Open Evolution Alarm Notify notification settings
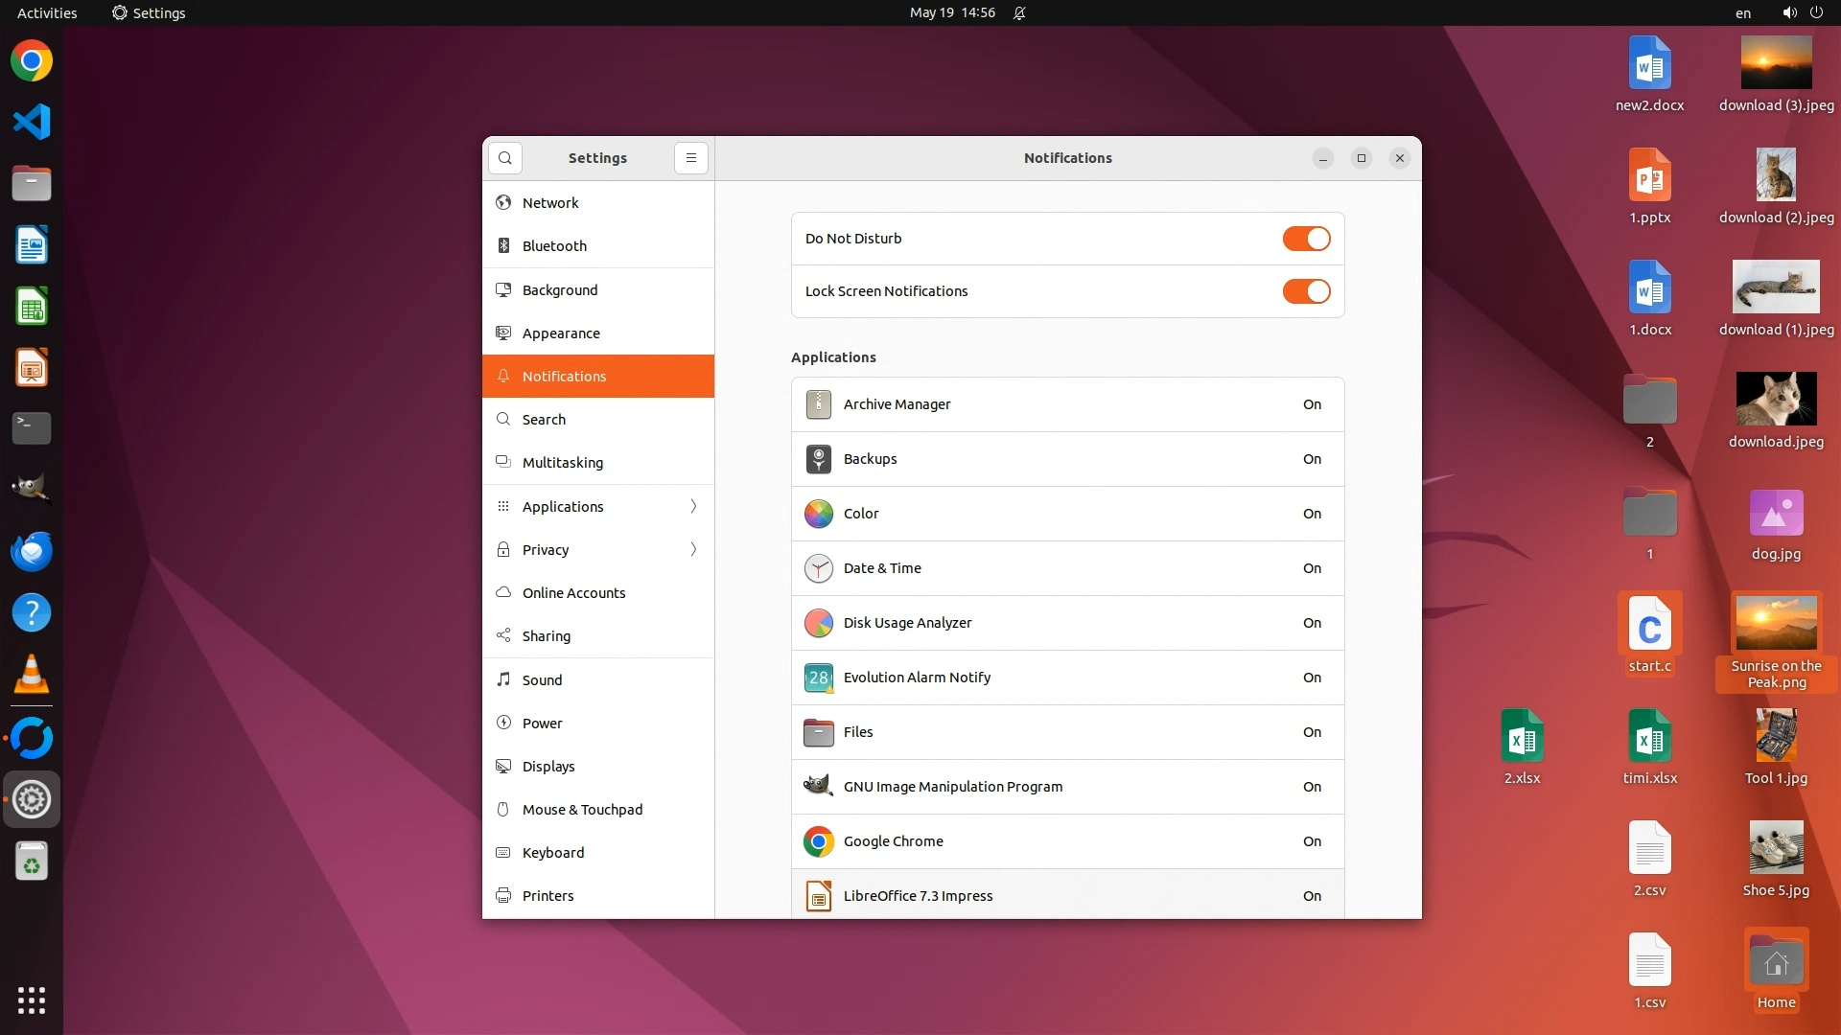The width and height of the screenshot is (1841, 1035). click(1067, 678)
